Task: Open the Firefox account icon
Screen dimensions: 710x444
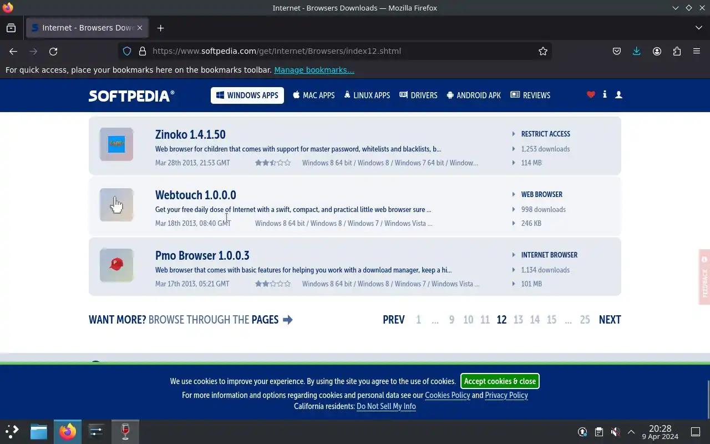Action: coord(657,51)
